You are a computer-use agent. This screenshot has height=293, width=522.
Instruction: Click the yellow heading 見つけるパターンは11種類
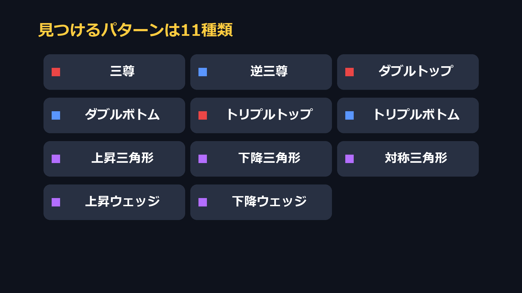coord(135,30)
